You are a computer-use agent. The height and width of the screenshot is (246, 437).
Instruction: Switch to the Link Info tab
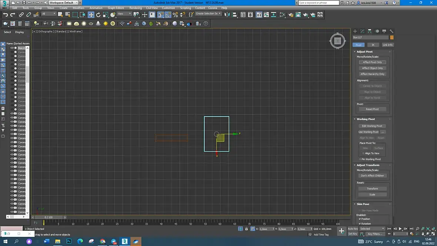pyautogui.click(x=387, y=45)
